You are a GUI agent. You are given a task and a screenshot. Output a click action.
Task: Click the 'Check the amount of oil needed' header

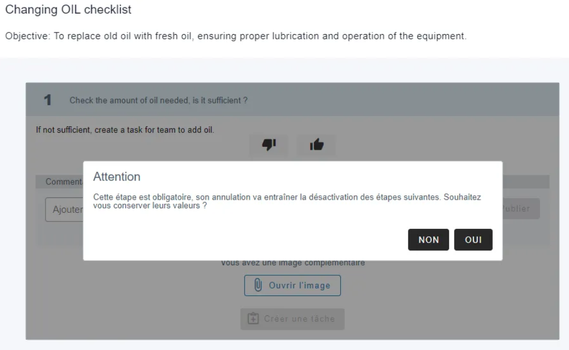[x=158, y=100]
